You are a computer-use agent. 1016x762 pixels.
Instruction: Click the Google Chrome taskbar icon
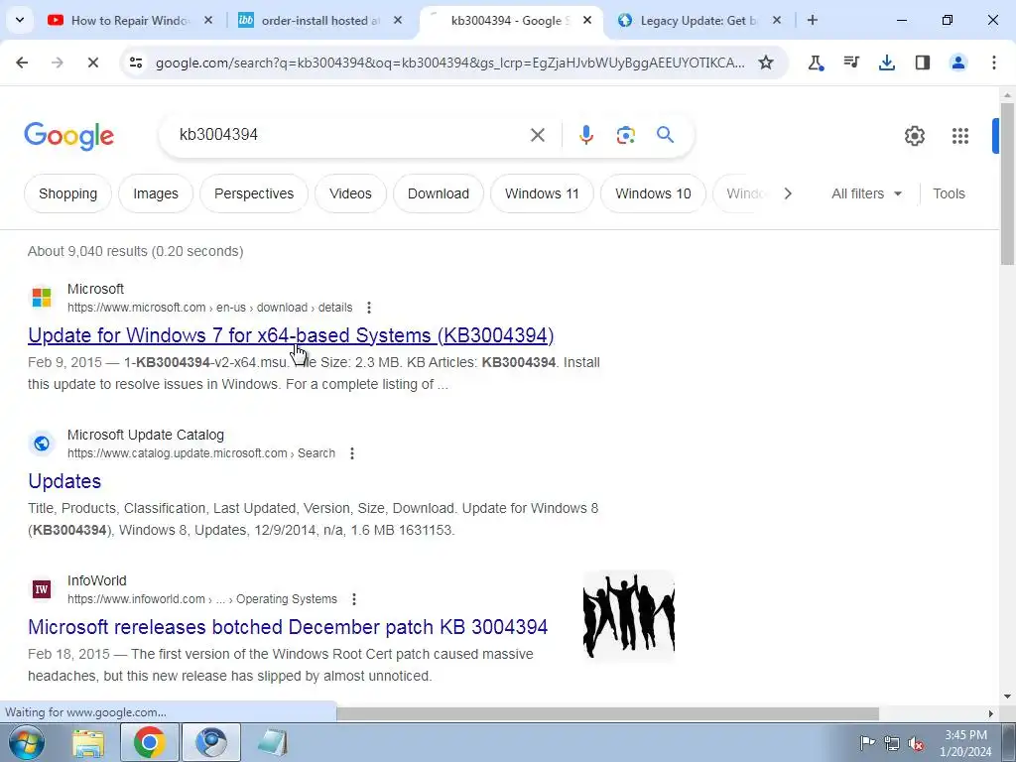click(149, 742)
